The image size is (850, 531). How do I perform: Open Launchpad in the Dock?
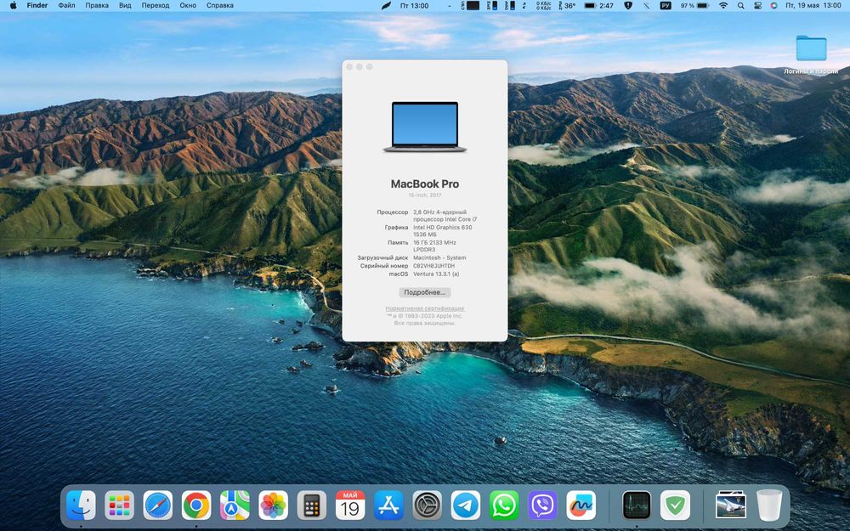(x=119, y=506)
